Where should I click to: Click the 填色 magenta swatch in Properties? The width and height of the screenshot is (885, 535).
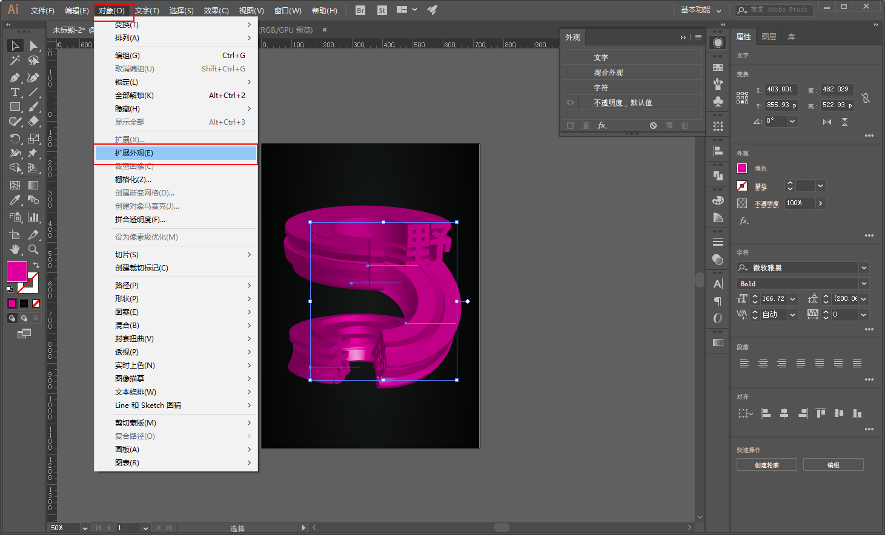click(742, 168)
